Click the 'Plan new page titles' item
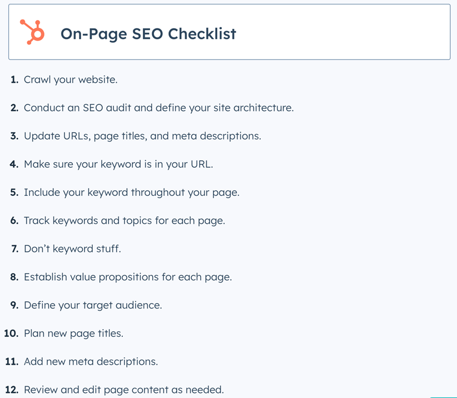 (73, 334)
